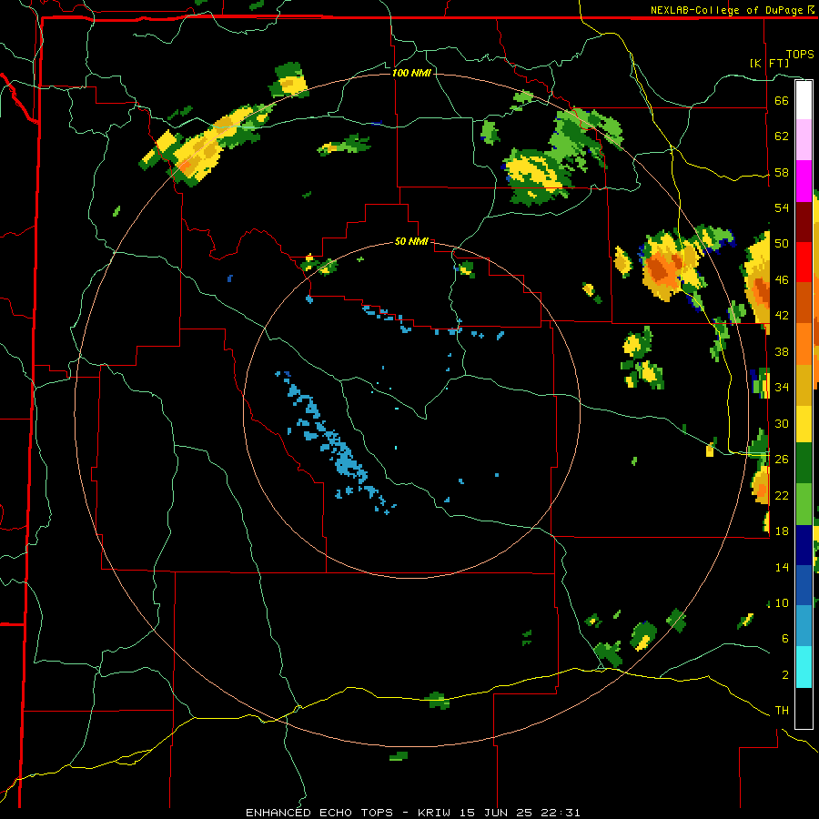Click the TH threshold legend label
The height and width of the screenshot is (819, 819).
(x=782, y=711)
